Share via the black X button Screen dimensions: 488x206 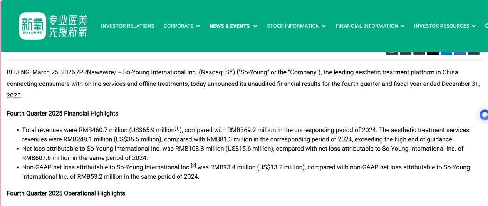pyautogui.click(x=433, y=52)
